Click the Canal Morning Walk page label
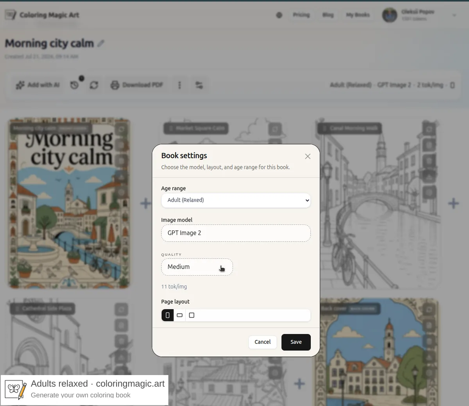Viewport: 469px width, 406px height. [350, 128]
